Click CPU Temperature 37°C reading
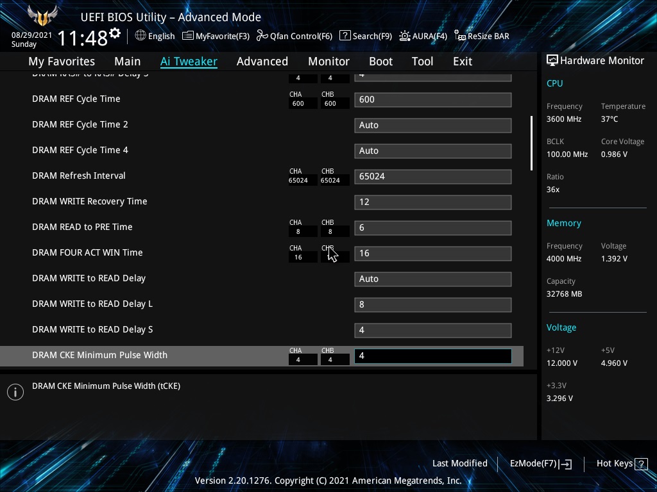Viewport: 657px width, 492px height. [x=610, y=119]
